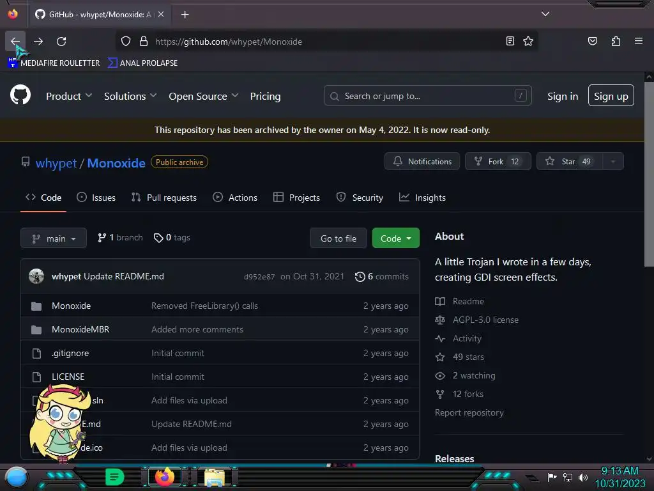The height and width of the screenshot is (491, 654).
Task: Close the GitHub whypet/Monoxide tab
Action: (x=161, y=14)
